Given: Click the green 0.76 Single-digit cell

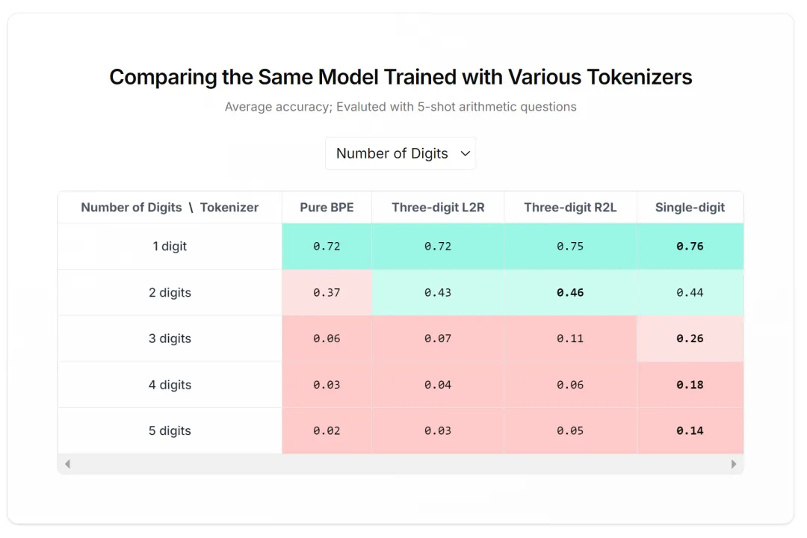Looking at the screenshot, I should 690,246.
